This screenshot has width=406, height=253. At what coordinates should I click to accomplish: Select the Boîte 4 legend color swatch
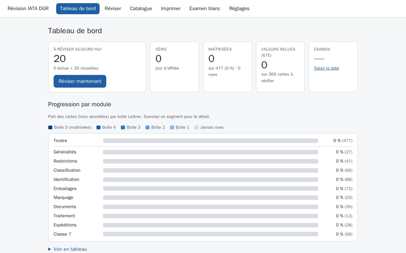(98, 127)
